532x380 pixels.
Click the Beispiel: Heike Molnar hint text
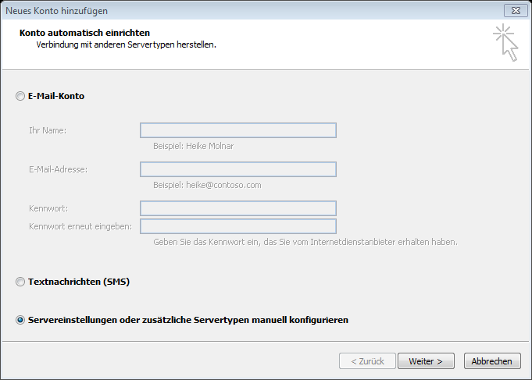click(193, 146)
